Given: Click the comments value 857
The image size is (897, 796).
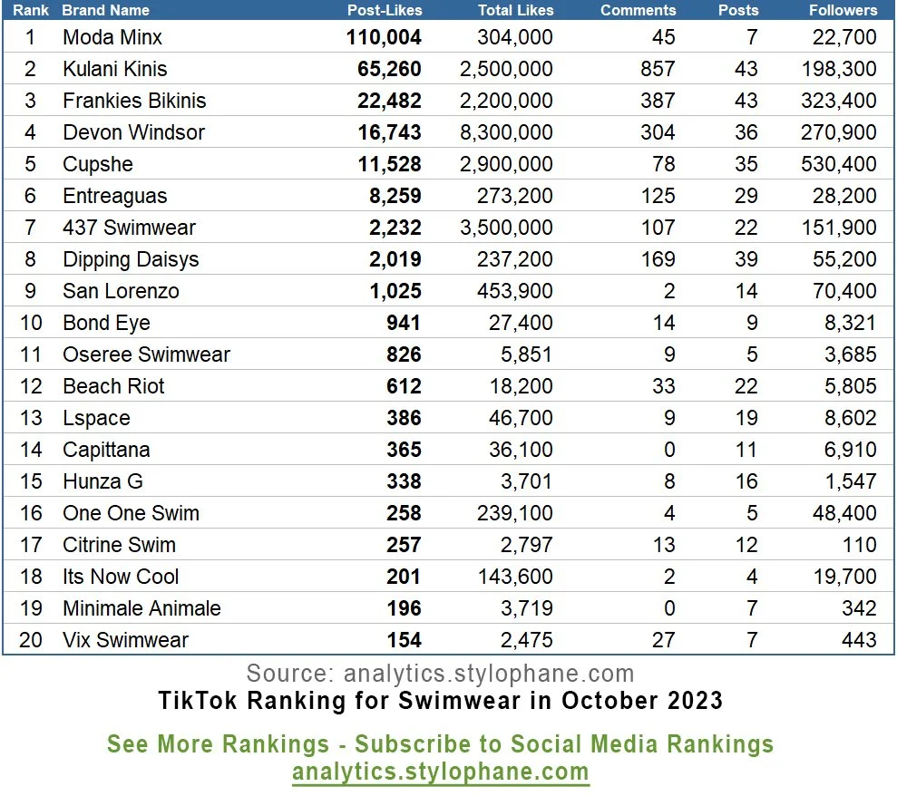Looking at the screenshot, I should coord(658,69).
